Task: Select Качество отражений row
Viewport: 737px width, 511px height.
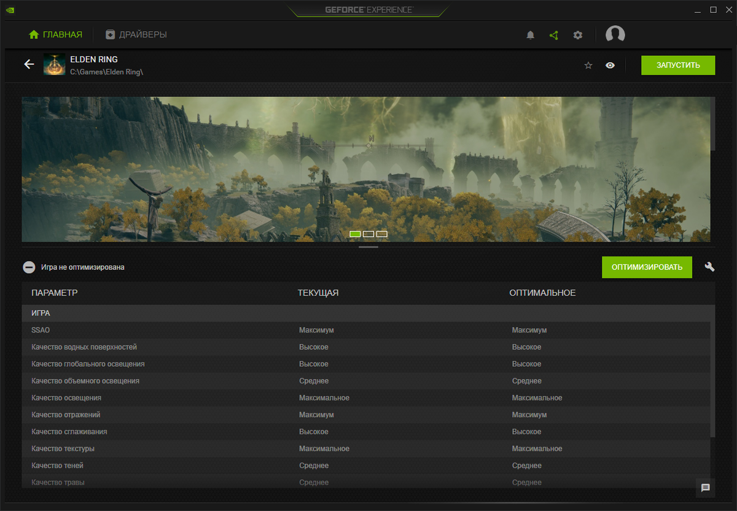Action: [366, 415]
